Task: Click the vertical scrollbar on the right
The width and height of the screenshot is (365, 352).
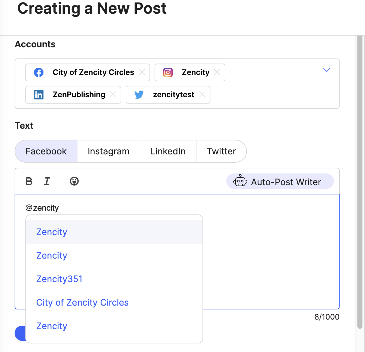Action: tap(360, 182)
